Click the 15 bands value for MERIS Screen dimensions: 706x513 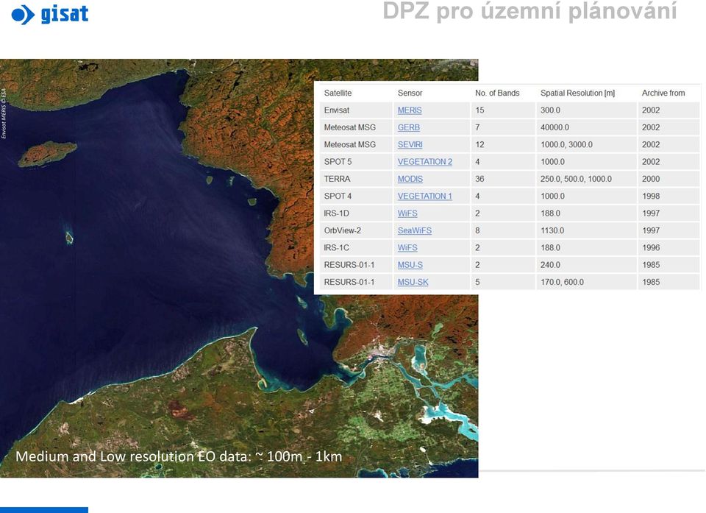[479, 110]
